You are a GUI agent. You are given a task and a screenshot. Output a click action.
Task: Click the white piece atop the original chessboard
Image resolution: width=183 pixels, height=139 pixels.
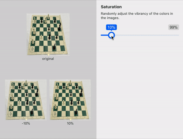48,17
